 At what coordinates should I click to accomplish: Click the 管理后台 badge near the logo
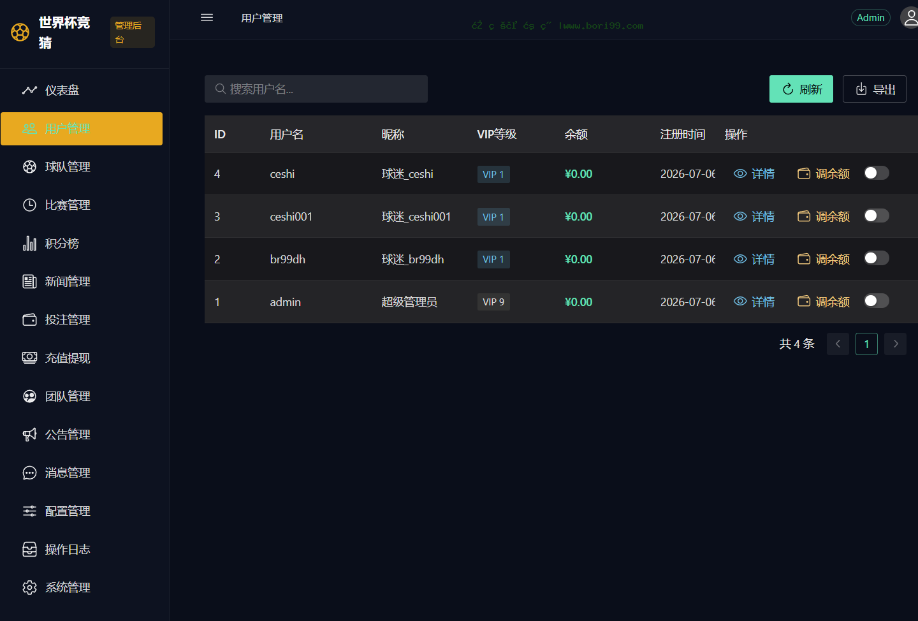pyautogui.click(x=133, y=33)
